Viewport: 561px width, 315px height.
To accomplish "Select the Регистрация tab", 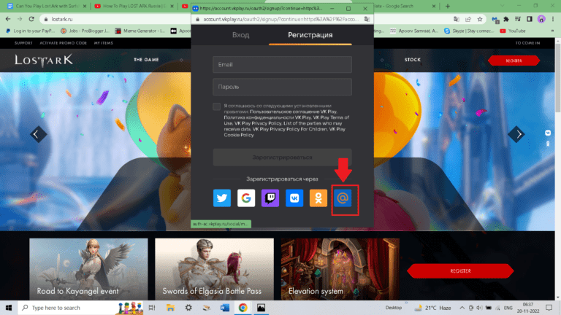I will tap(310, 35).
